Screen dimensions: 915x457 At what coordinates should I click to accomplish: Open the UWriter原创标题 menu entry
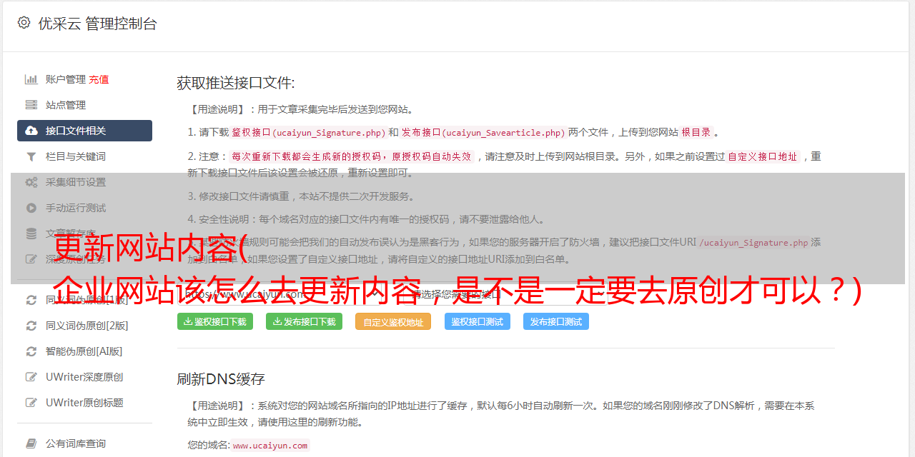click(84, 403)
